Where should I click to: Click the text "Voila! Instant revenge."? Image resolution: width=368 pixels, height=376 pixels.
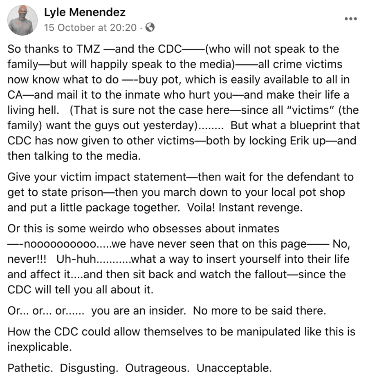245,207
